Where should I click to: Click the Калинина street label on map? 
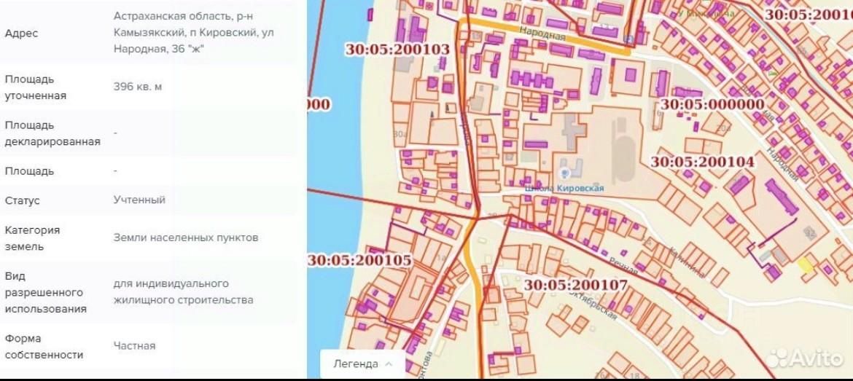point(686,262)
